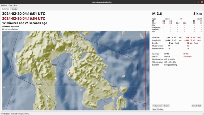Click the Mw(Mwp) magnitude row label
The width and height of the screenshot is (204, 115).
click(156, 27)
